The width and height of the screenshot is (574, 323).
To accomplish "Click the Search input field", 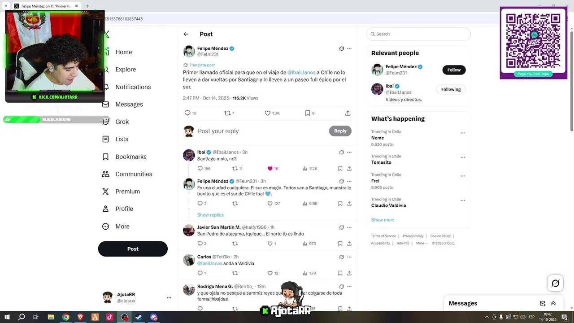I will pyautogui.click(x=418, y=34).
